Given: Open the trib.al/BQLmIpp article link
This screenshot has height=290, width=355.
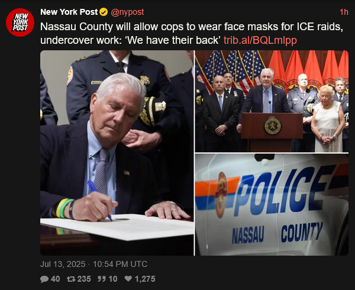Looking at the screenshot, I should click(x=260, y=40).
